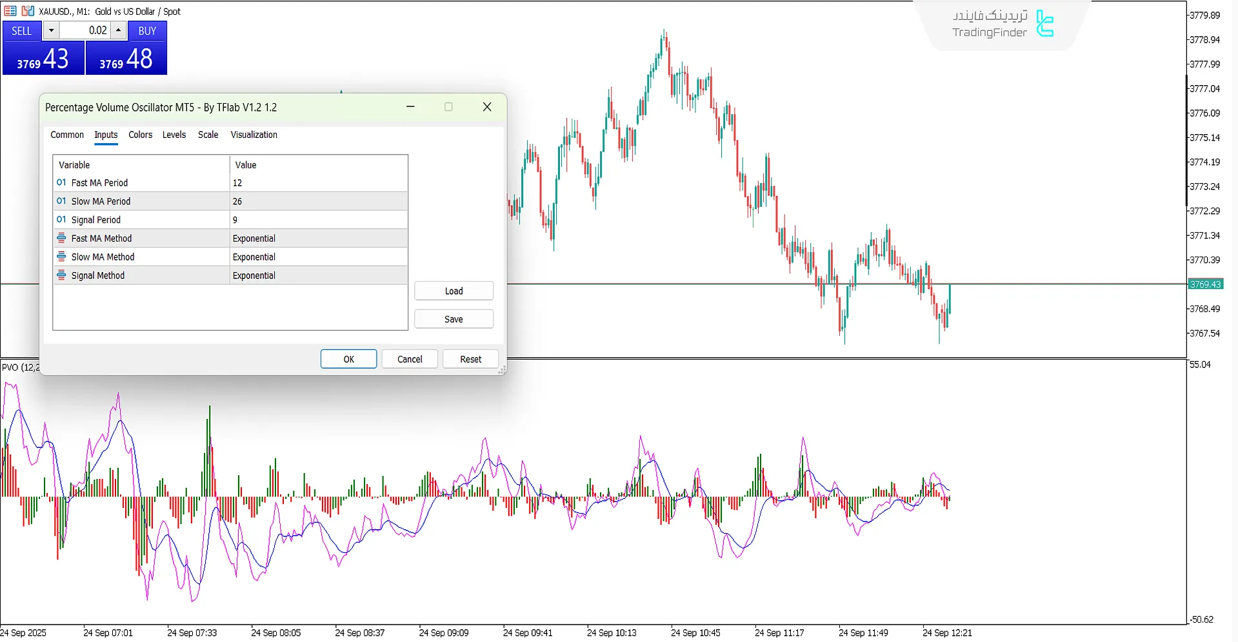Click the Slow MA Method enum icon
The width and height of the screenshot is (1238, 642).
61,257
